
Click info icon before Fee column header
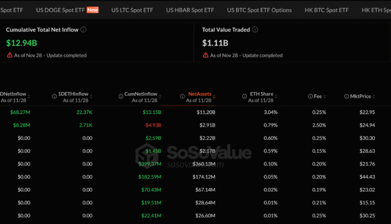[310, 96]
